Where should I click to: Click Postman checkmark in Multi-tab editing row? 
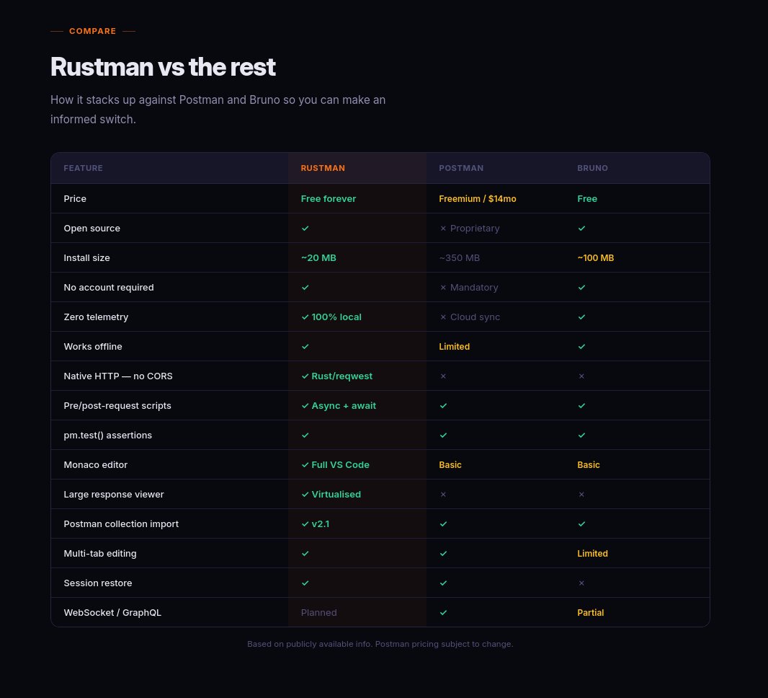point(443,553)
